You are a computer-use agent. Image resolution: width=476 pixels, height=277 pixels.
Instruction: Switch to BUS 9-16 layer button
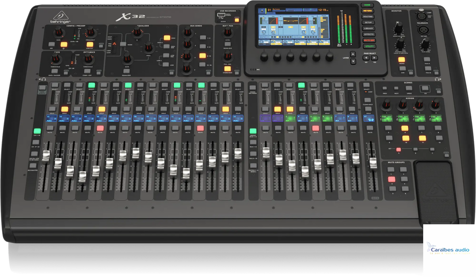click(x=253, y=154)
